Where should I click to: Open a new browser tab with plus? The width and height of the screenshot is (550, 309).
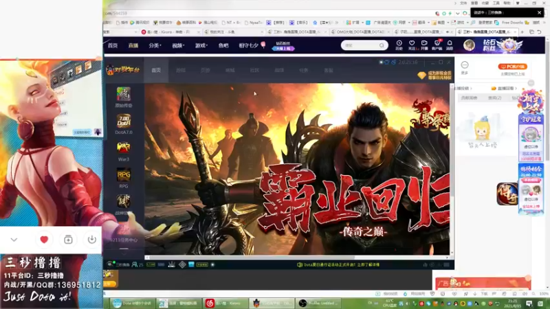[x=522, y=32]
